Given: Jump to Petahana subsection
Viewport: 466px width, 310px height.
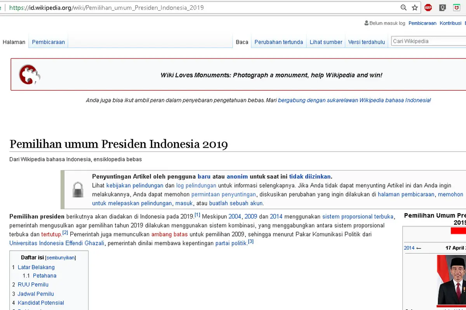Looking at the screenshot, I should click(45, 276).
